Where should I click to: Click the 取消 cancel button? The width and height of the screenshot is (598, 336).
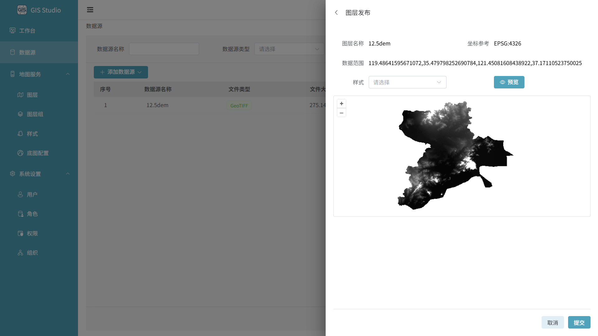point(553,323)
